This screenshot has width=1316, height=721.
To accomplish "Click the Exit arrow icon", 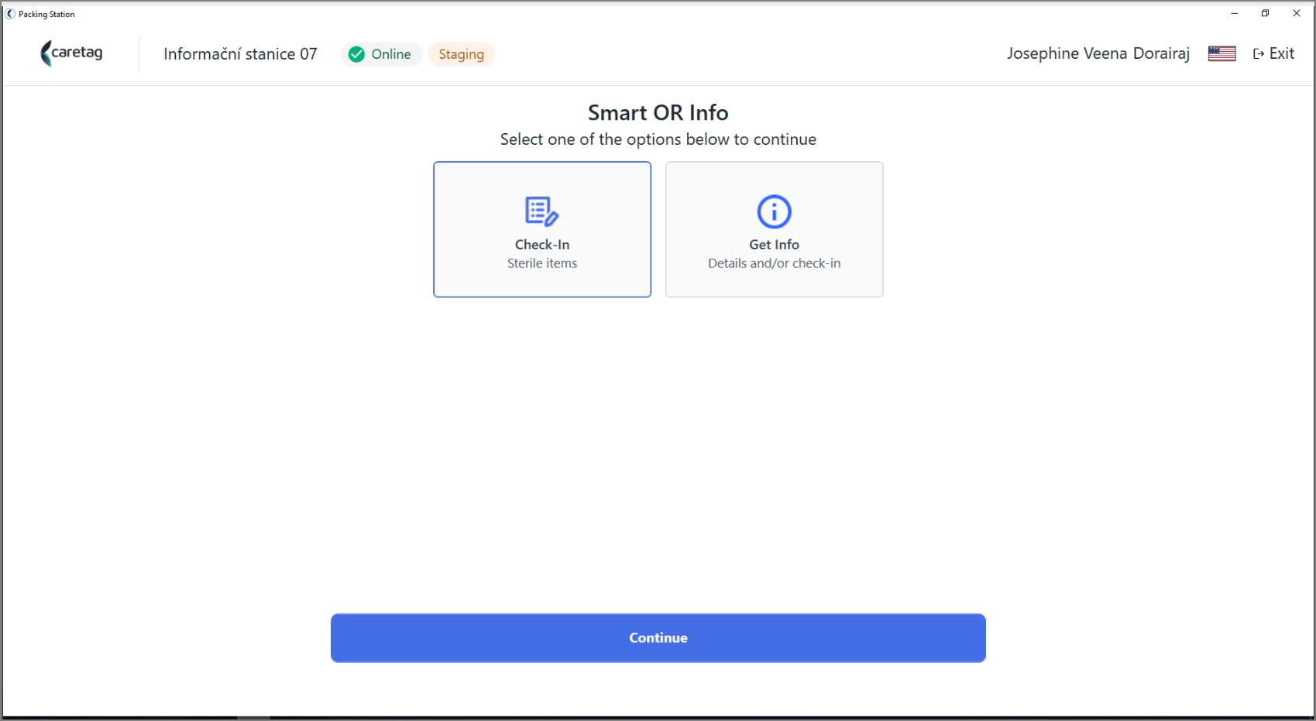I will pyautogui.click(x=1259, y=53).
